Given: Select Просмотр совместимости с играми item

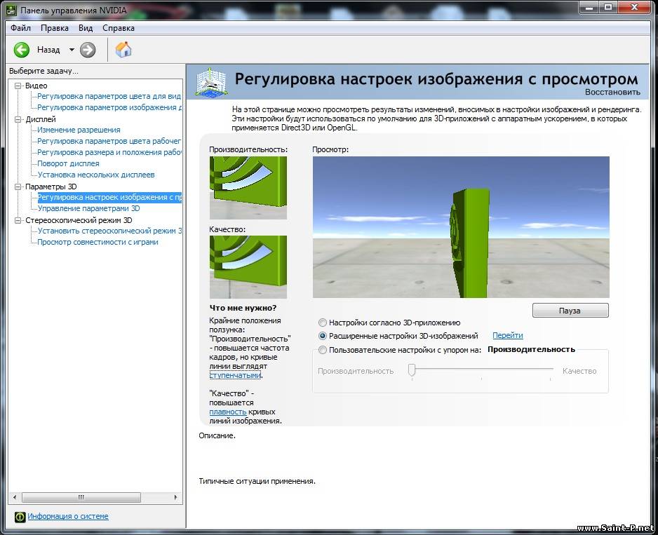Looking at the screenshot, I should point(98,242).
